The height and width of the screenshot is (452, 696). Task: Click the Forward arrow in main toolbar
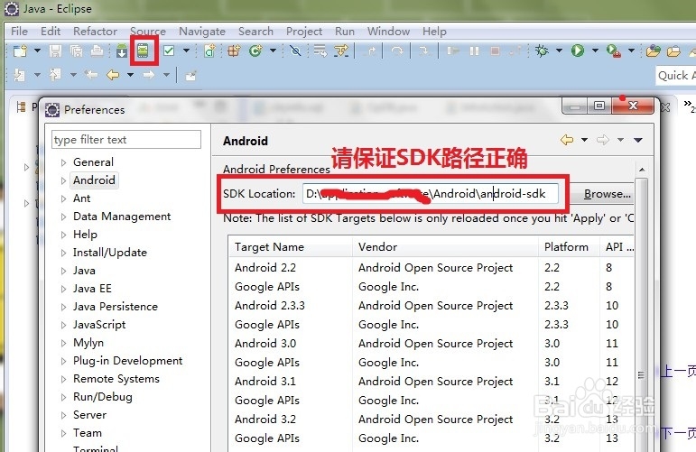point(149,75)
